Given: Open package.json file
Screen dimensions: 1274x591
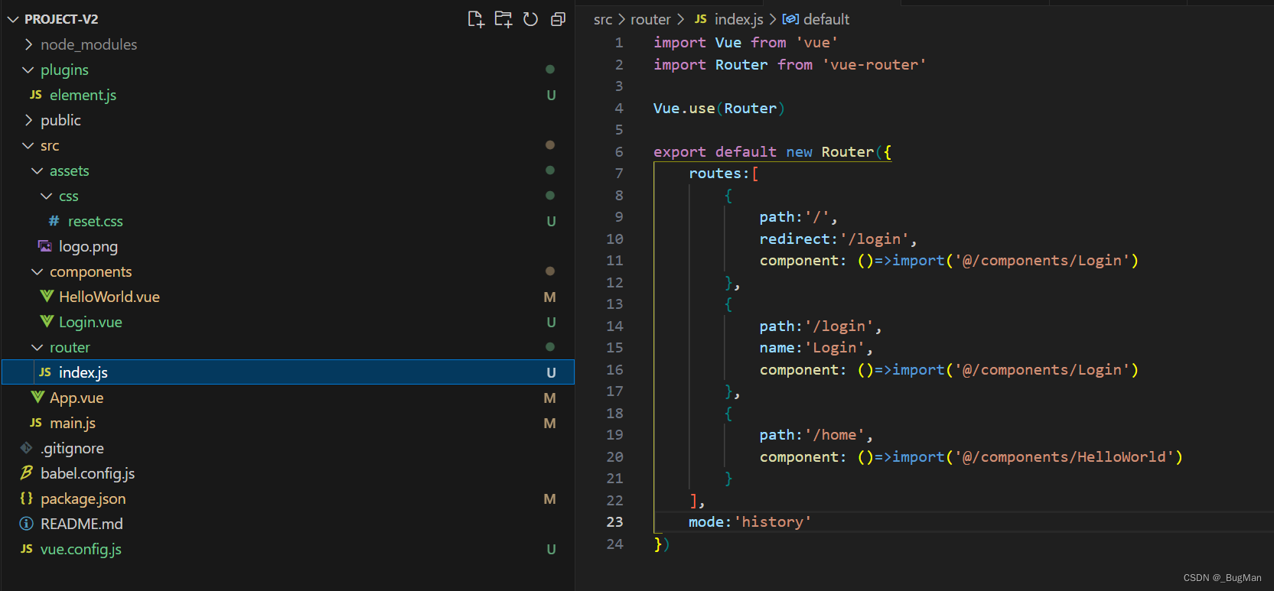Looking at the screenshot, I should coord(83,498).
